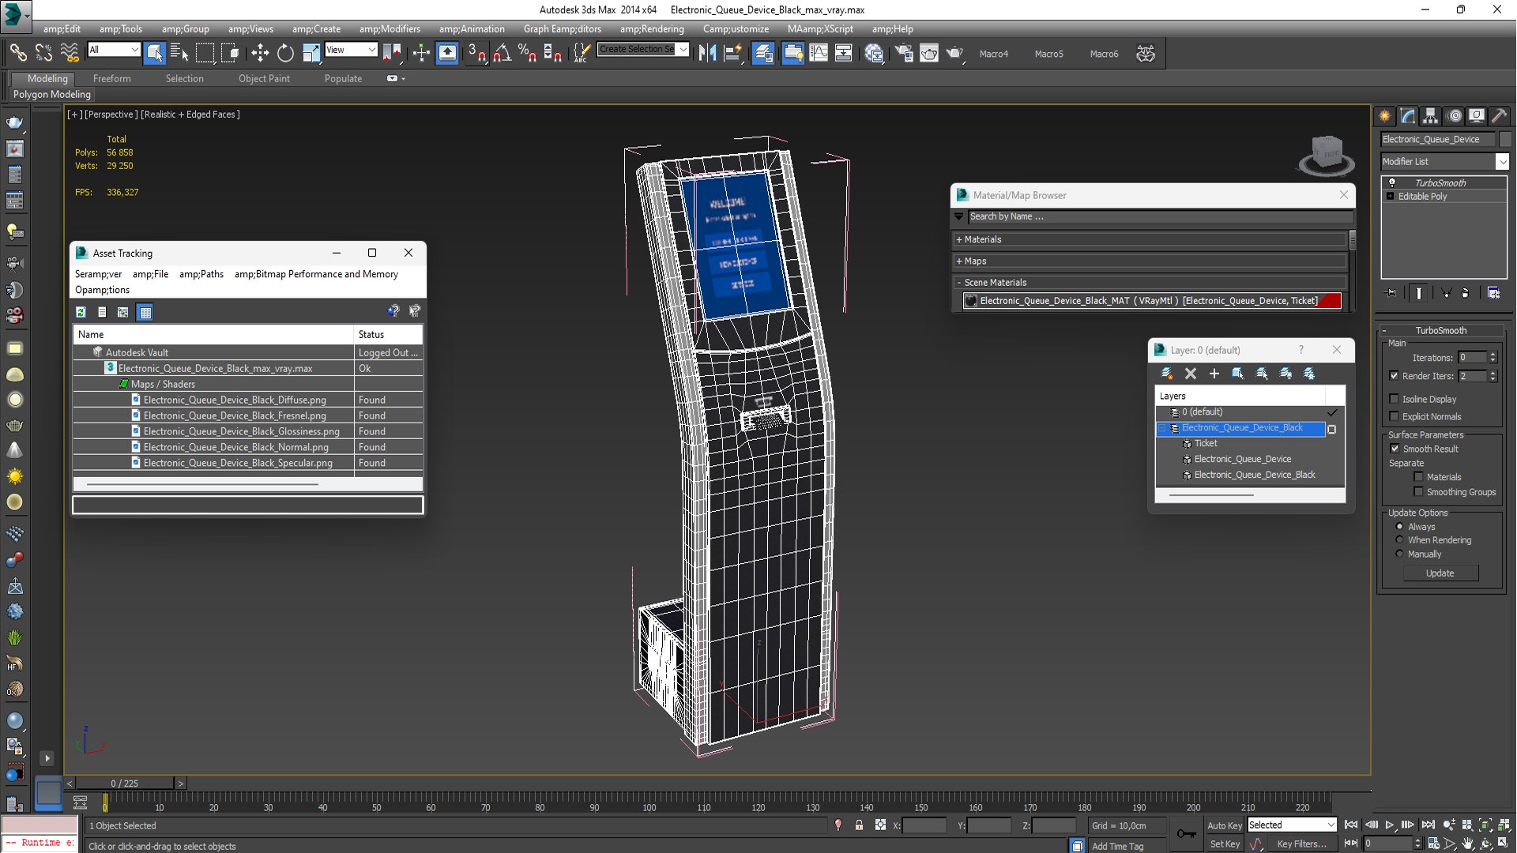Click the Auto Key button
The height and width of the screenshot is (853, 1517).
1224,825
